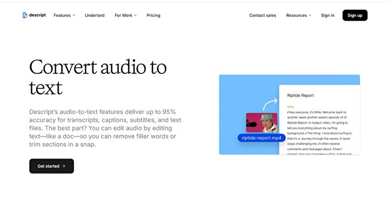
Task: Click the paragraph starting "Descript's audio-to-text features"
Action: click(x=105, y=128)
